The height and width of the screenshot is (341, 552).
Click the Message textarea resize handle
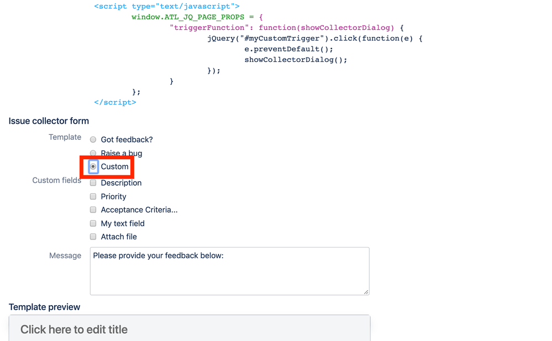(366, 292)
